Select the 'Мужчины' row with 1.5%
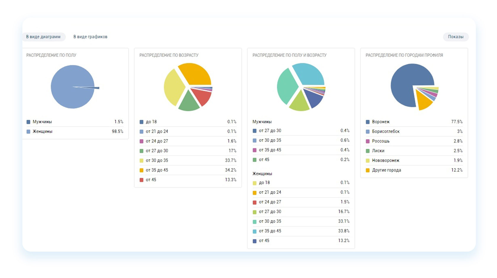Viewport: 497px width, 278px height. tap(75, 122)
